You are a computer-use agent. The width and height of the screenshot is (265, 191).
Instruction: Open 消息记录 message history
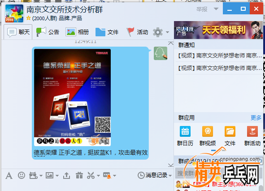click(x=152, y=175)
